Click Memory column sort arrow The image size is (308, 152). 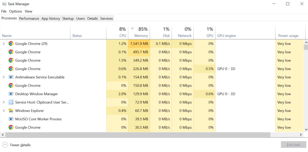point(132,28)
